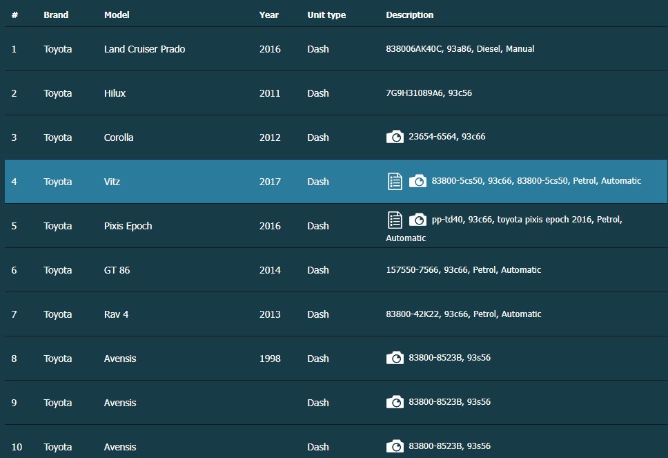
Task: Click row number 10
Action: tap(17, 447)
